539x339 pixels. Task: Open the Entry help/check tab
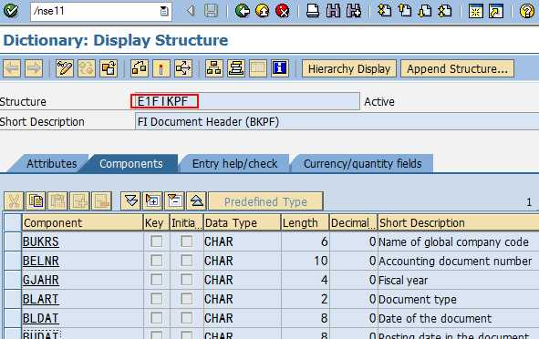[x=234, y=163]
